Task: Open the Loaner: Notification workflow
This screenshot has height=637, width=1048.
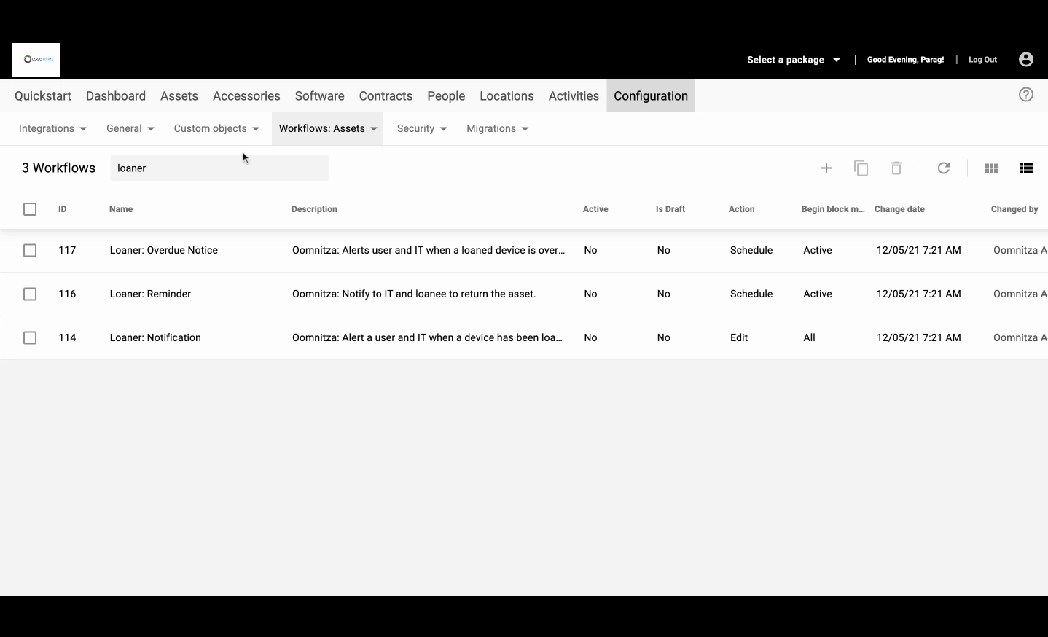Action: point(155,338)
